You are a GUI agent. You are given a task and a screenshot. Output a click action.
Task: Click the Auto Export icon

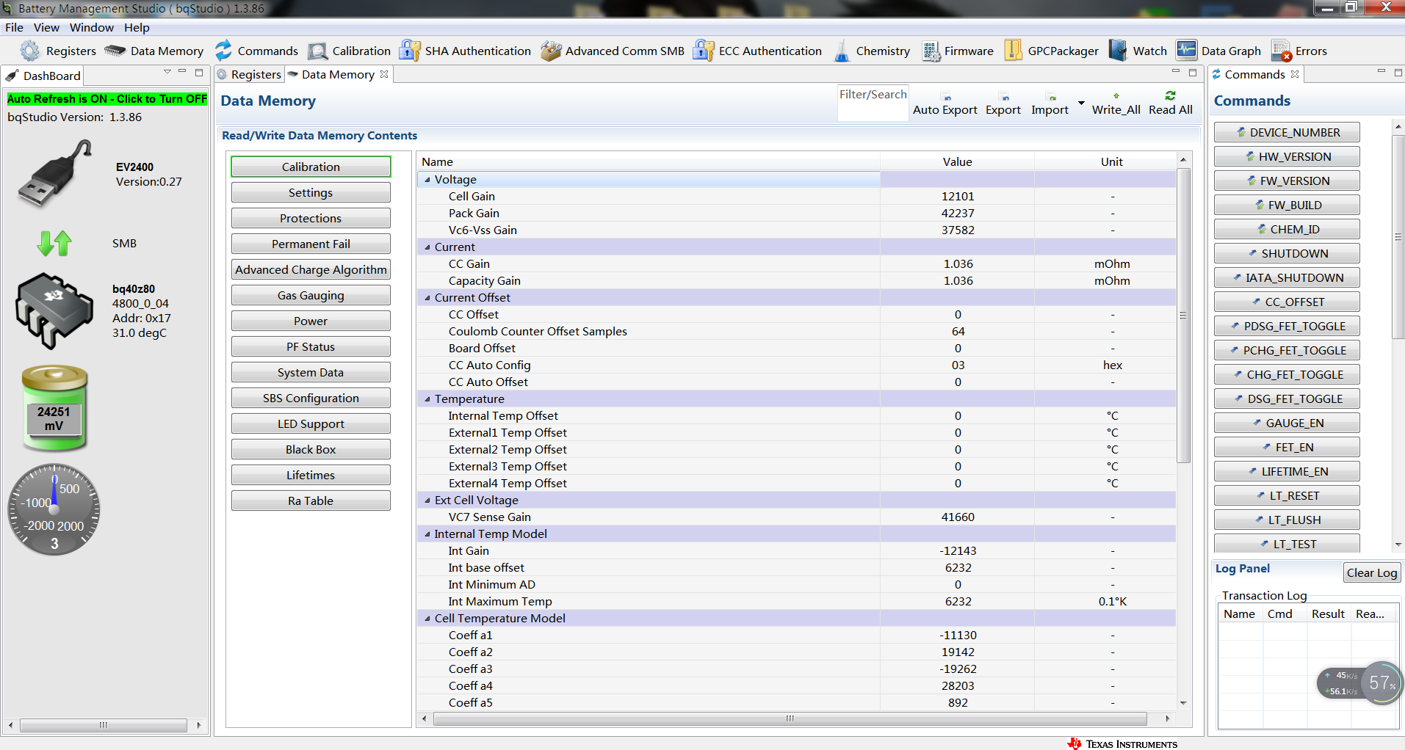947,98
